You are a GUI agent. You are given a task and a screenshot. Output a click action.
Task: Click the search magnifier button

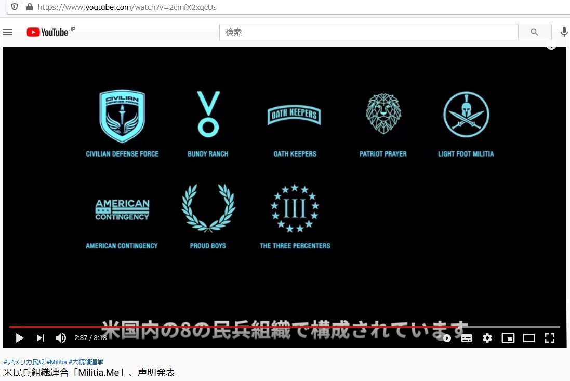534,32
